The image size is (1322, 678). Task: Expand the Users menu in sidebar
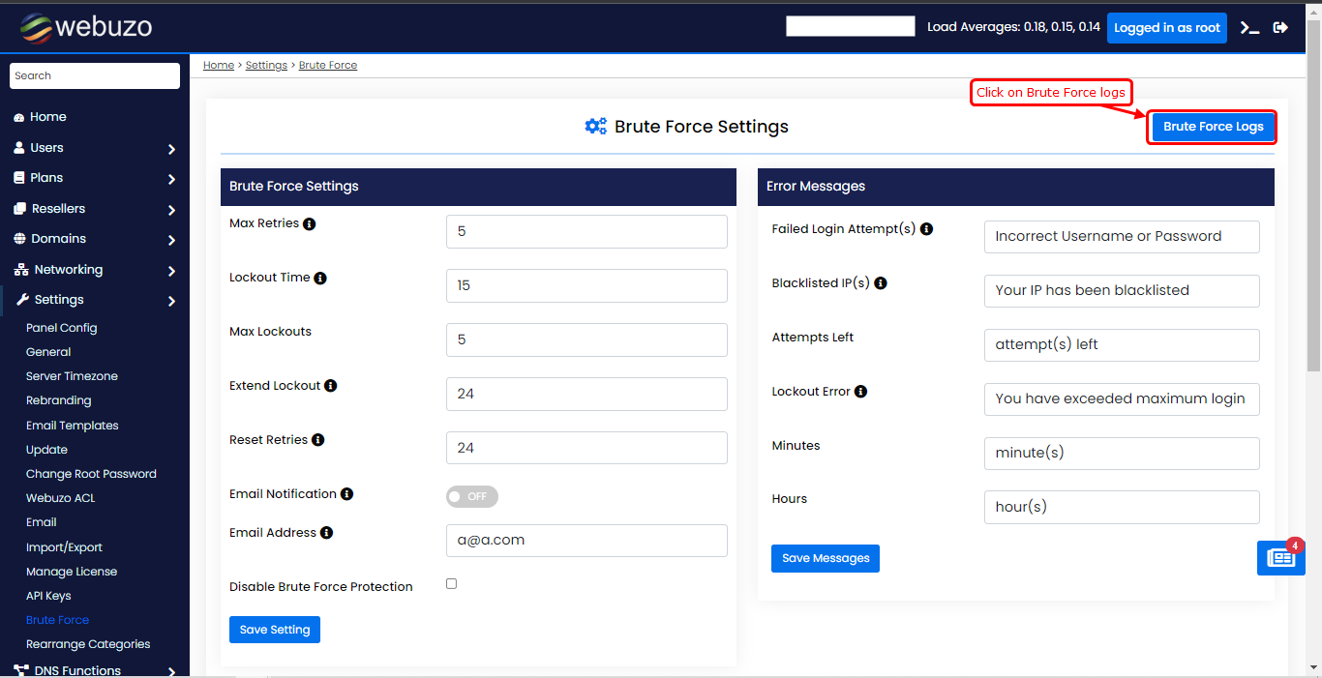click(94, 148)
